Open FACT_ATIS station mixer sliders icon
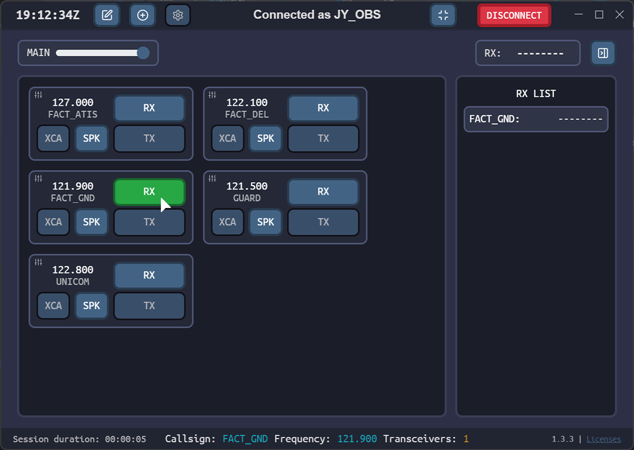Image resolution: width=634 pixels, height=450 pixels. (x=38, y=95)
